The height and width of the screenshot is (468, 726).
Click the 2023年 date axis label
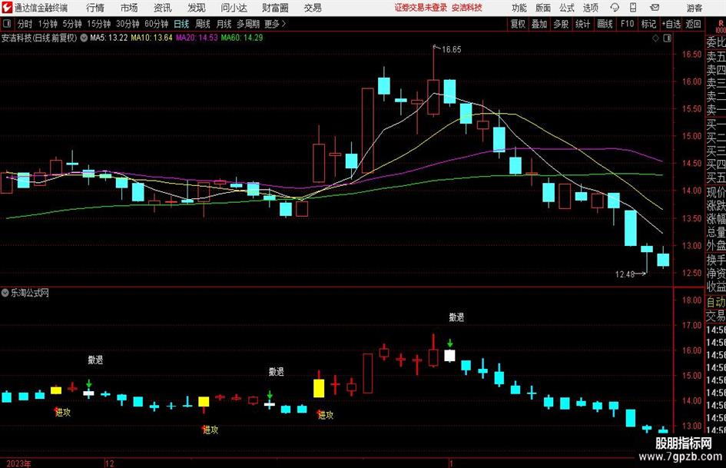pos(18,463)
